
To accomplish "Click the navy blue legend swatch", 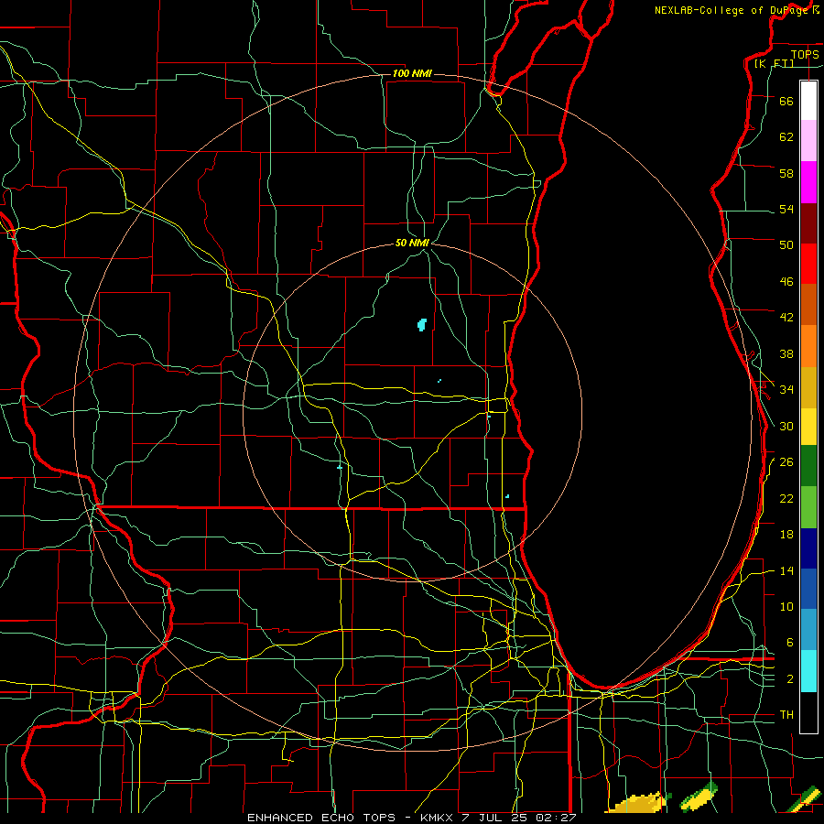I will pyautogui.click(x=808, y=548).
